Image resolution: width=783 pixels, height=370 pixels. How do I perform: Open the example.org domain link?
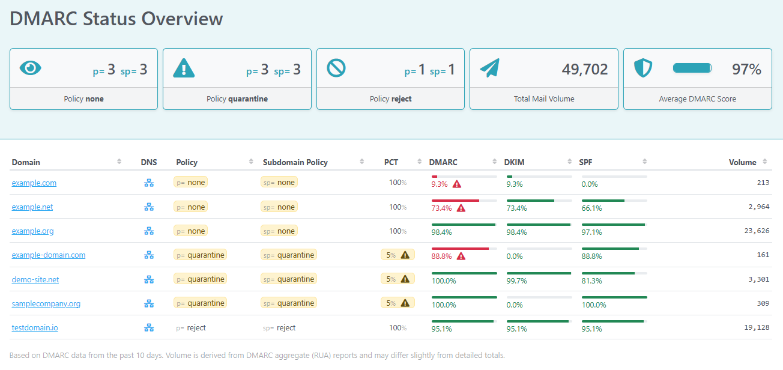point(32,231)
